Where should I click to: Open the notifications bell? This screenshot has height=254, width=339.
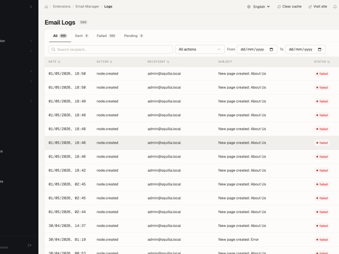coord(335,7)
